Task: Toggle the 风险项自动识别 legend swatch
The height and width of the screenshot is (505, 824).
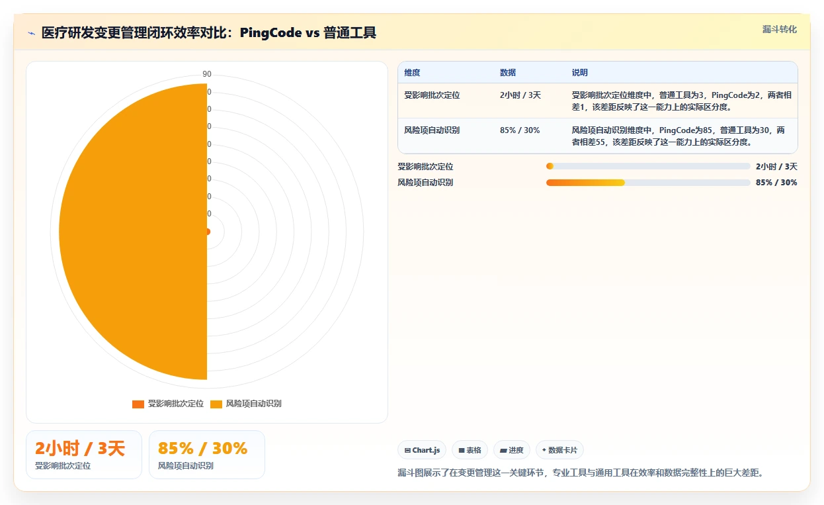Action: [x=216, y=404]
